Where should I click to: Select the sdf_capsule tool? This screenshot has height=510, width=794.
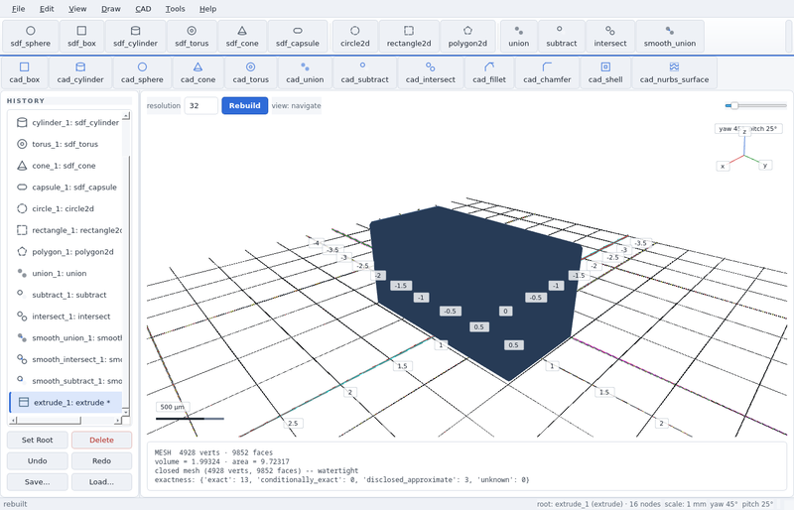(298, 37)
